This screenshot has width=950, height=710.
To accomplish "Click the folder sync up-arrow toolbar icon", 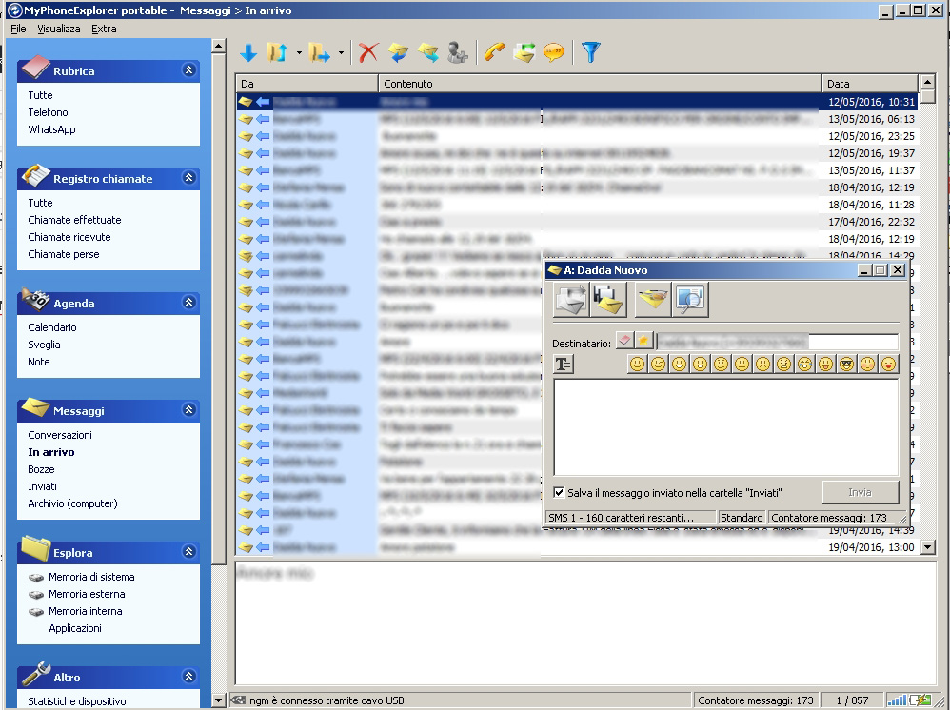I will tap(278, 52).
